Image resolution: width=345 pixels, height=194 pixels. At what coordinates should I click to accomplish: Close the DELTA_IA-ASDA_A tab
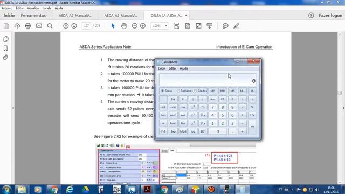186,16
